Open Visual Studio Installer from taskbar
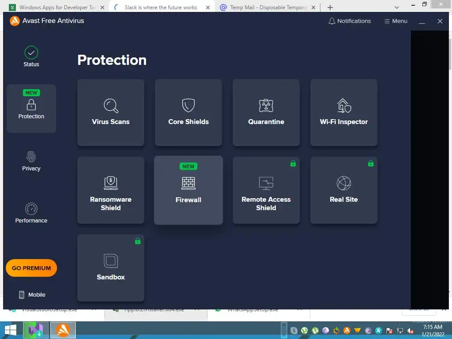The image size is (452, 339). coord(35,330)
